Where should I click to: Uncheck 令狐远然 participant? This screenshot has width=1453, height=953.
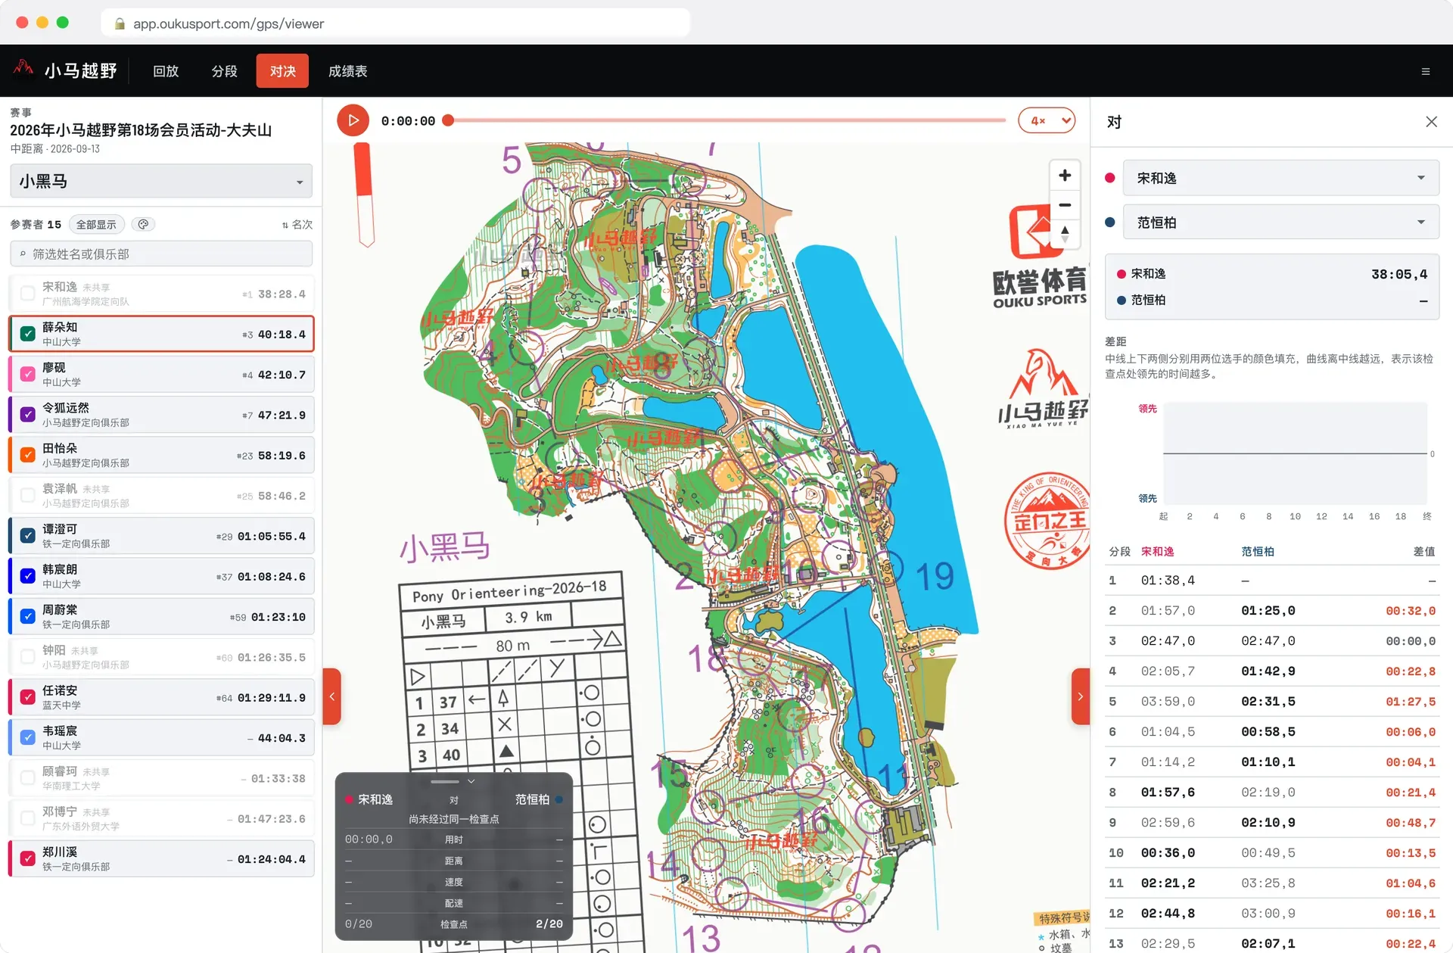28,415
